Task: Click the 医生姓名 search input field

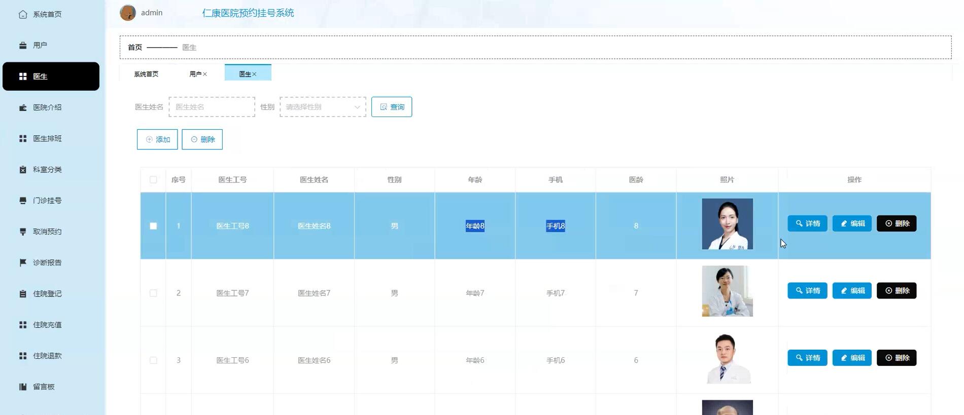Action: point(212,107)
